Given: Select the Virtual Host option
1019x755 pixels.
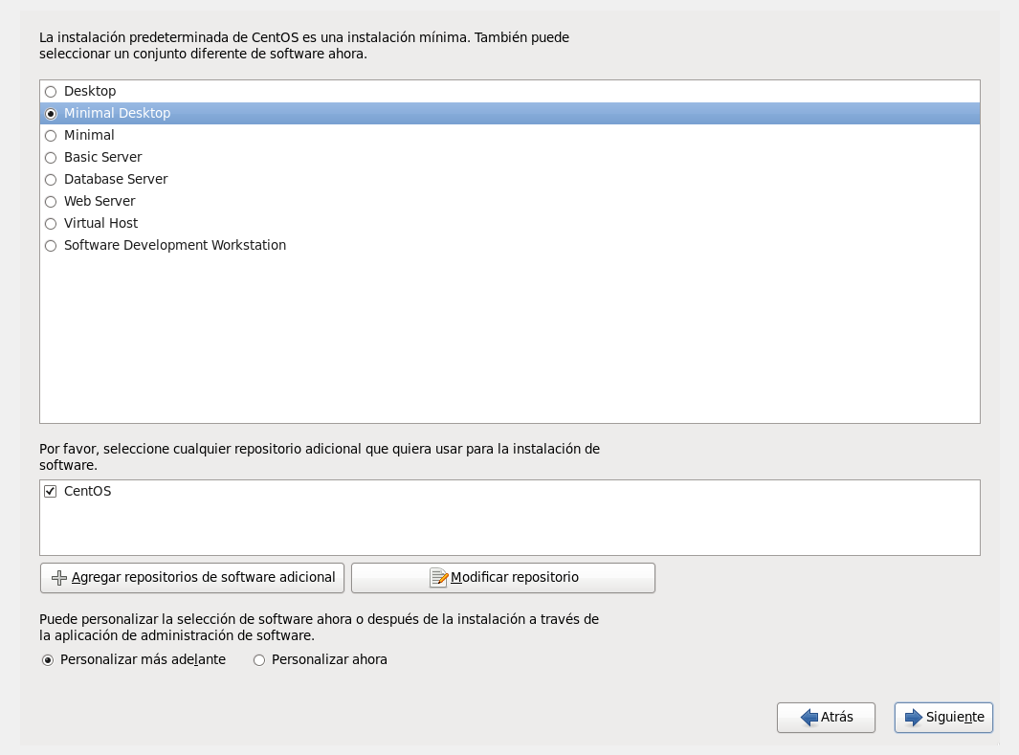Looking at the screenshot, I should (51, 224).
